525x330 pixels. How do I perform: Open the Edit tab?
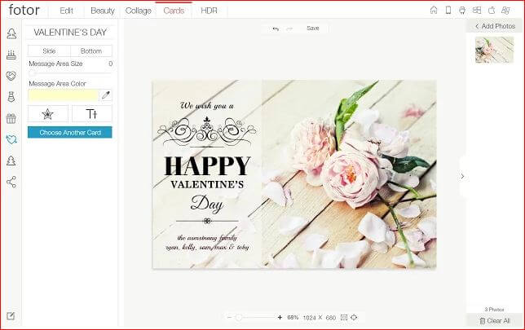pos(66,11)
